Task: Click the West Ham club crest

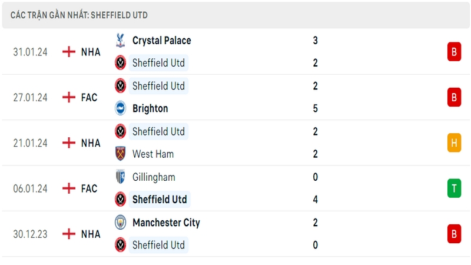Action: click(121, 154)
